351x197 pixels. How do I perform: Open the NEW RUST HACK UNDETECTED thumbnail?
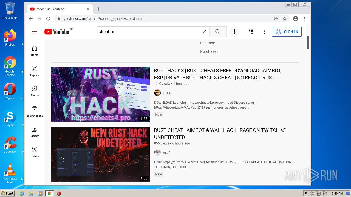click(x=100, y=154)
